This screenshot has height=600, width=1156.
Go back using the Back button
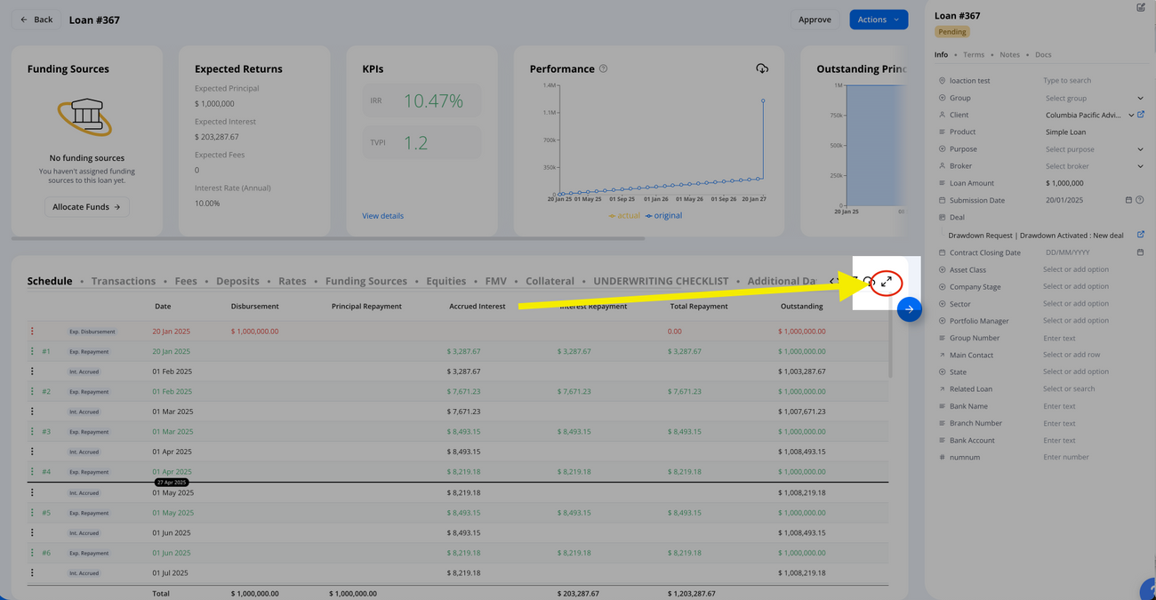coord(36,20)
